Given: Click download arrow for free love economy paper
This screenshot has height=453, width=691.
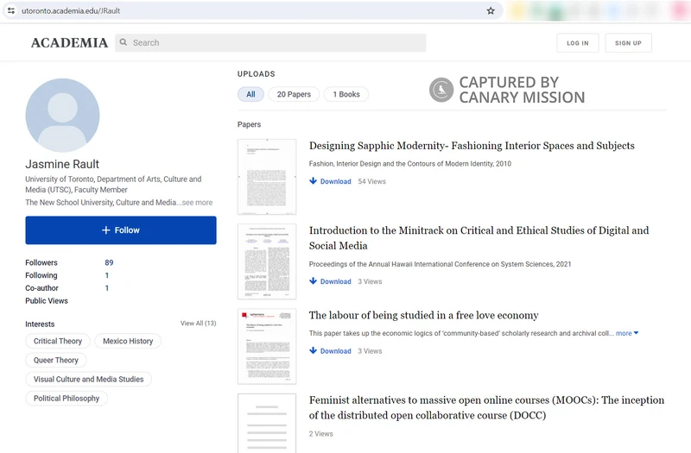Looking at the screenshot, I should (x=313, y=350).
